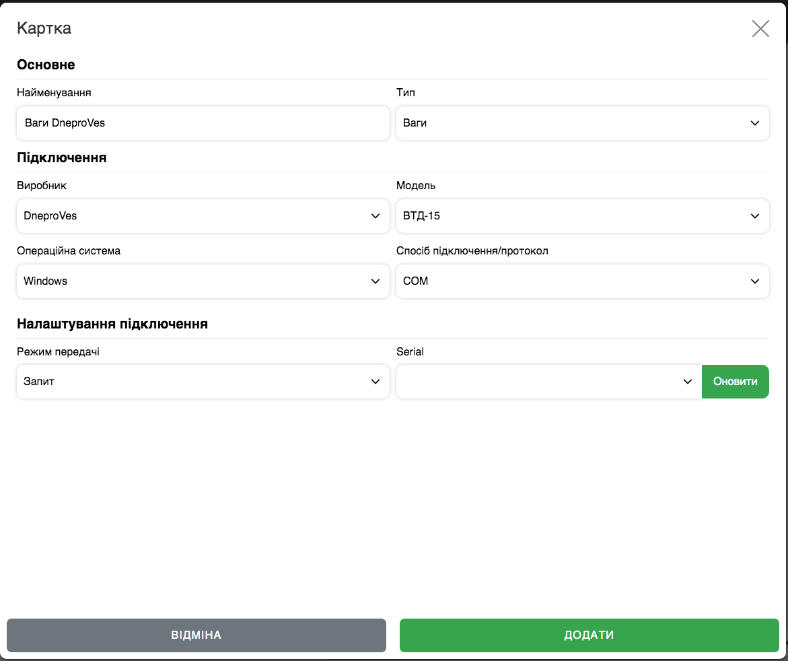
Task: Focus the Найменування text input
Action: 202,123
